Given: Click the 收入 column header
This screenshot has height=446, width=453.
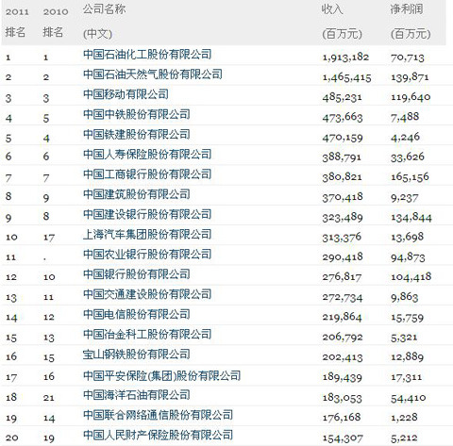Looking at the screenshot, I should click(x=332, y=9).
